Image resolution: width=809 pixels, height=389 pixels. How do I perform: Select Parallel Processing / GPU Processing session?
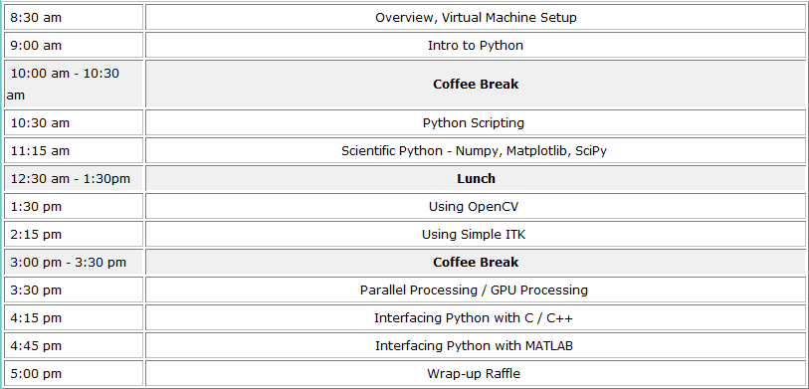coord(476,290)
